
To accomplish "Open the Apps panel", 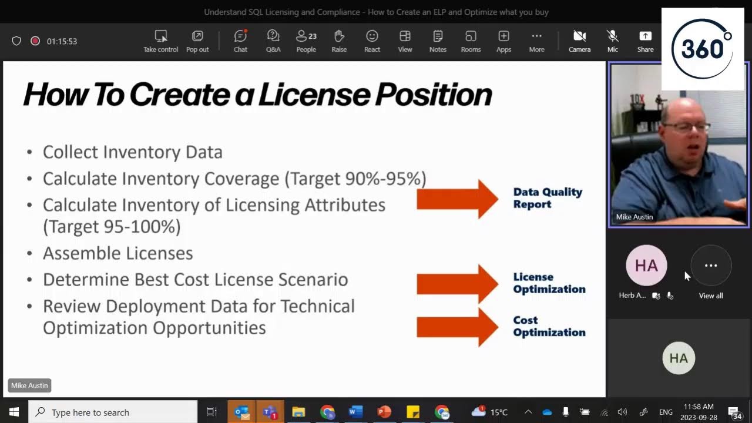I will (503, 41).
